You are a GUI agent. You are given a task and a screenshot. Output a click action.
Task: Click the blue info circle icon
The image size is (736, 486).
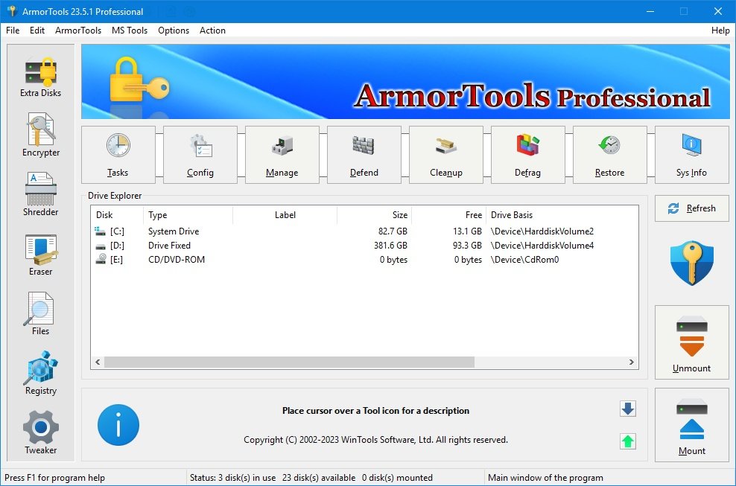point(118,425)
